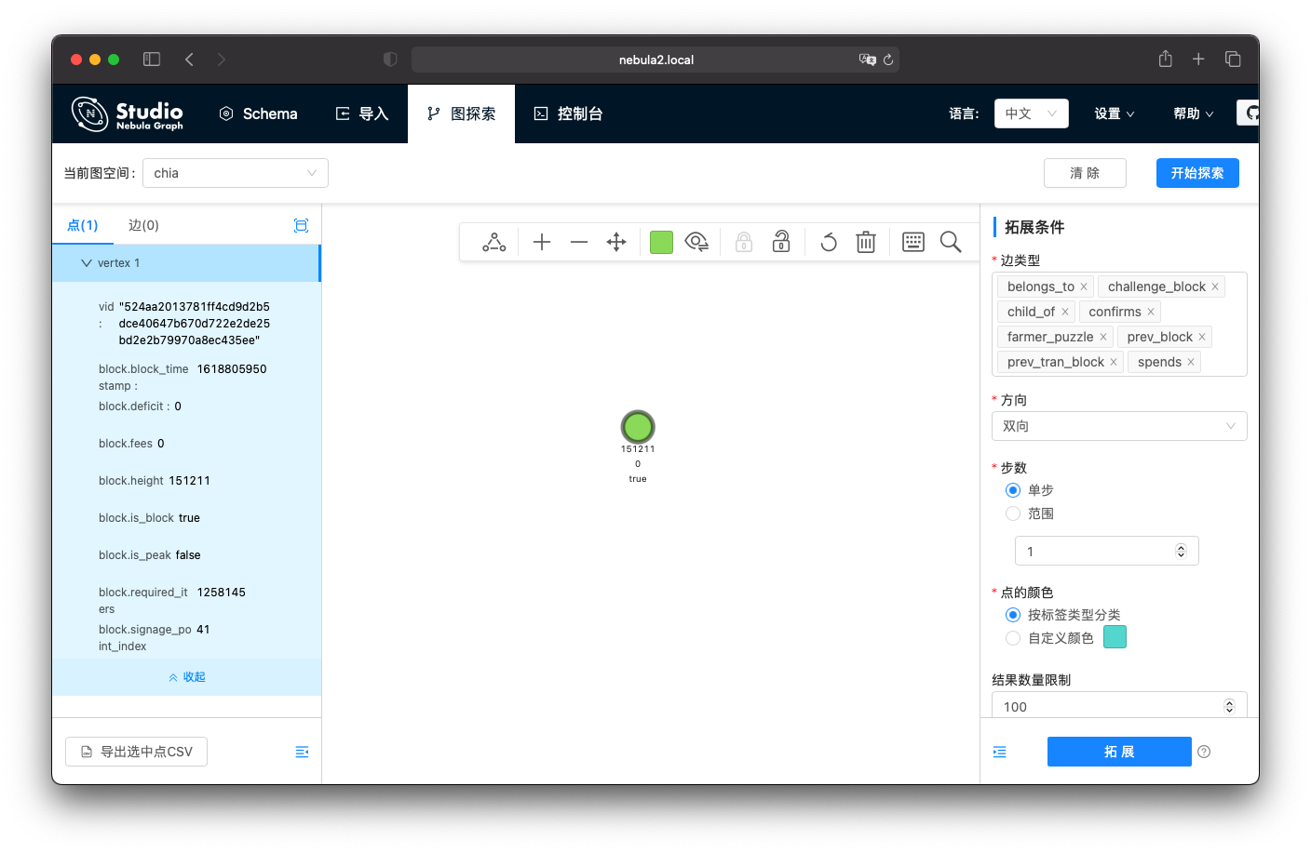Zoom out with the minus icon
The width and height of the screenshot is (1311, 853).
579,243
